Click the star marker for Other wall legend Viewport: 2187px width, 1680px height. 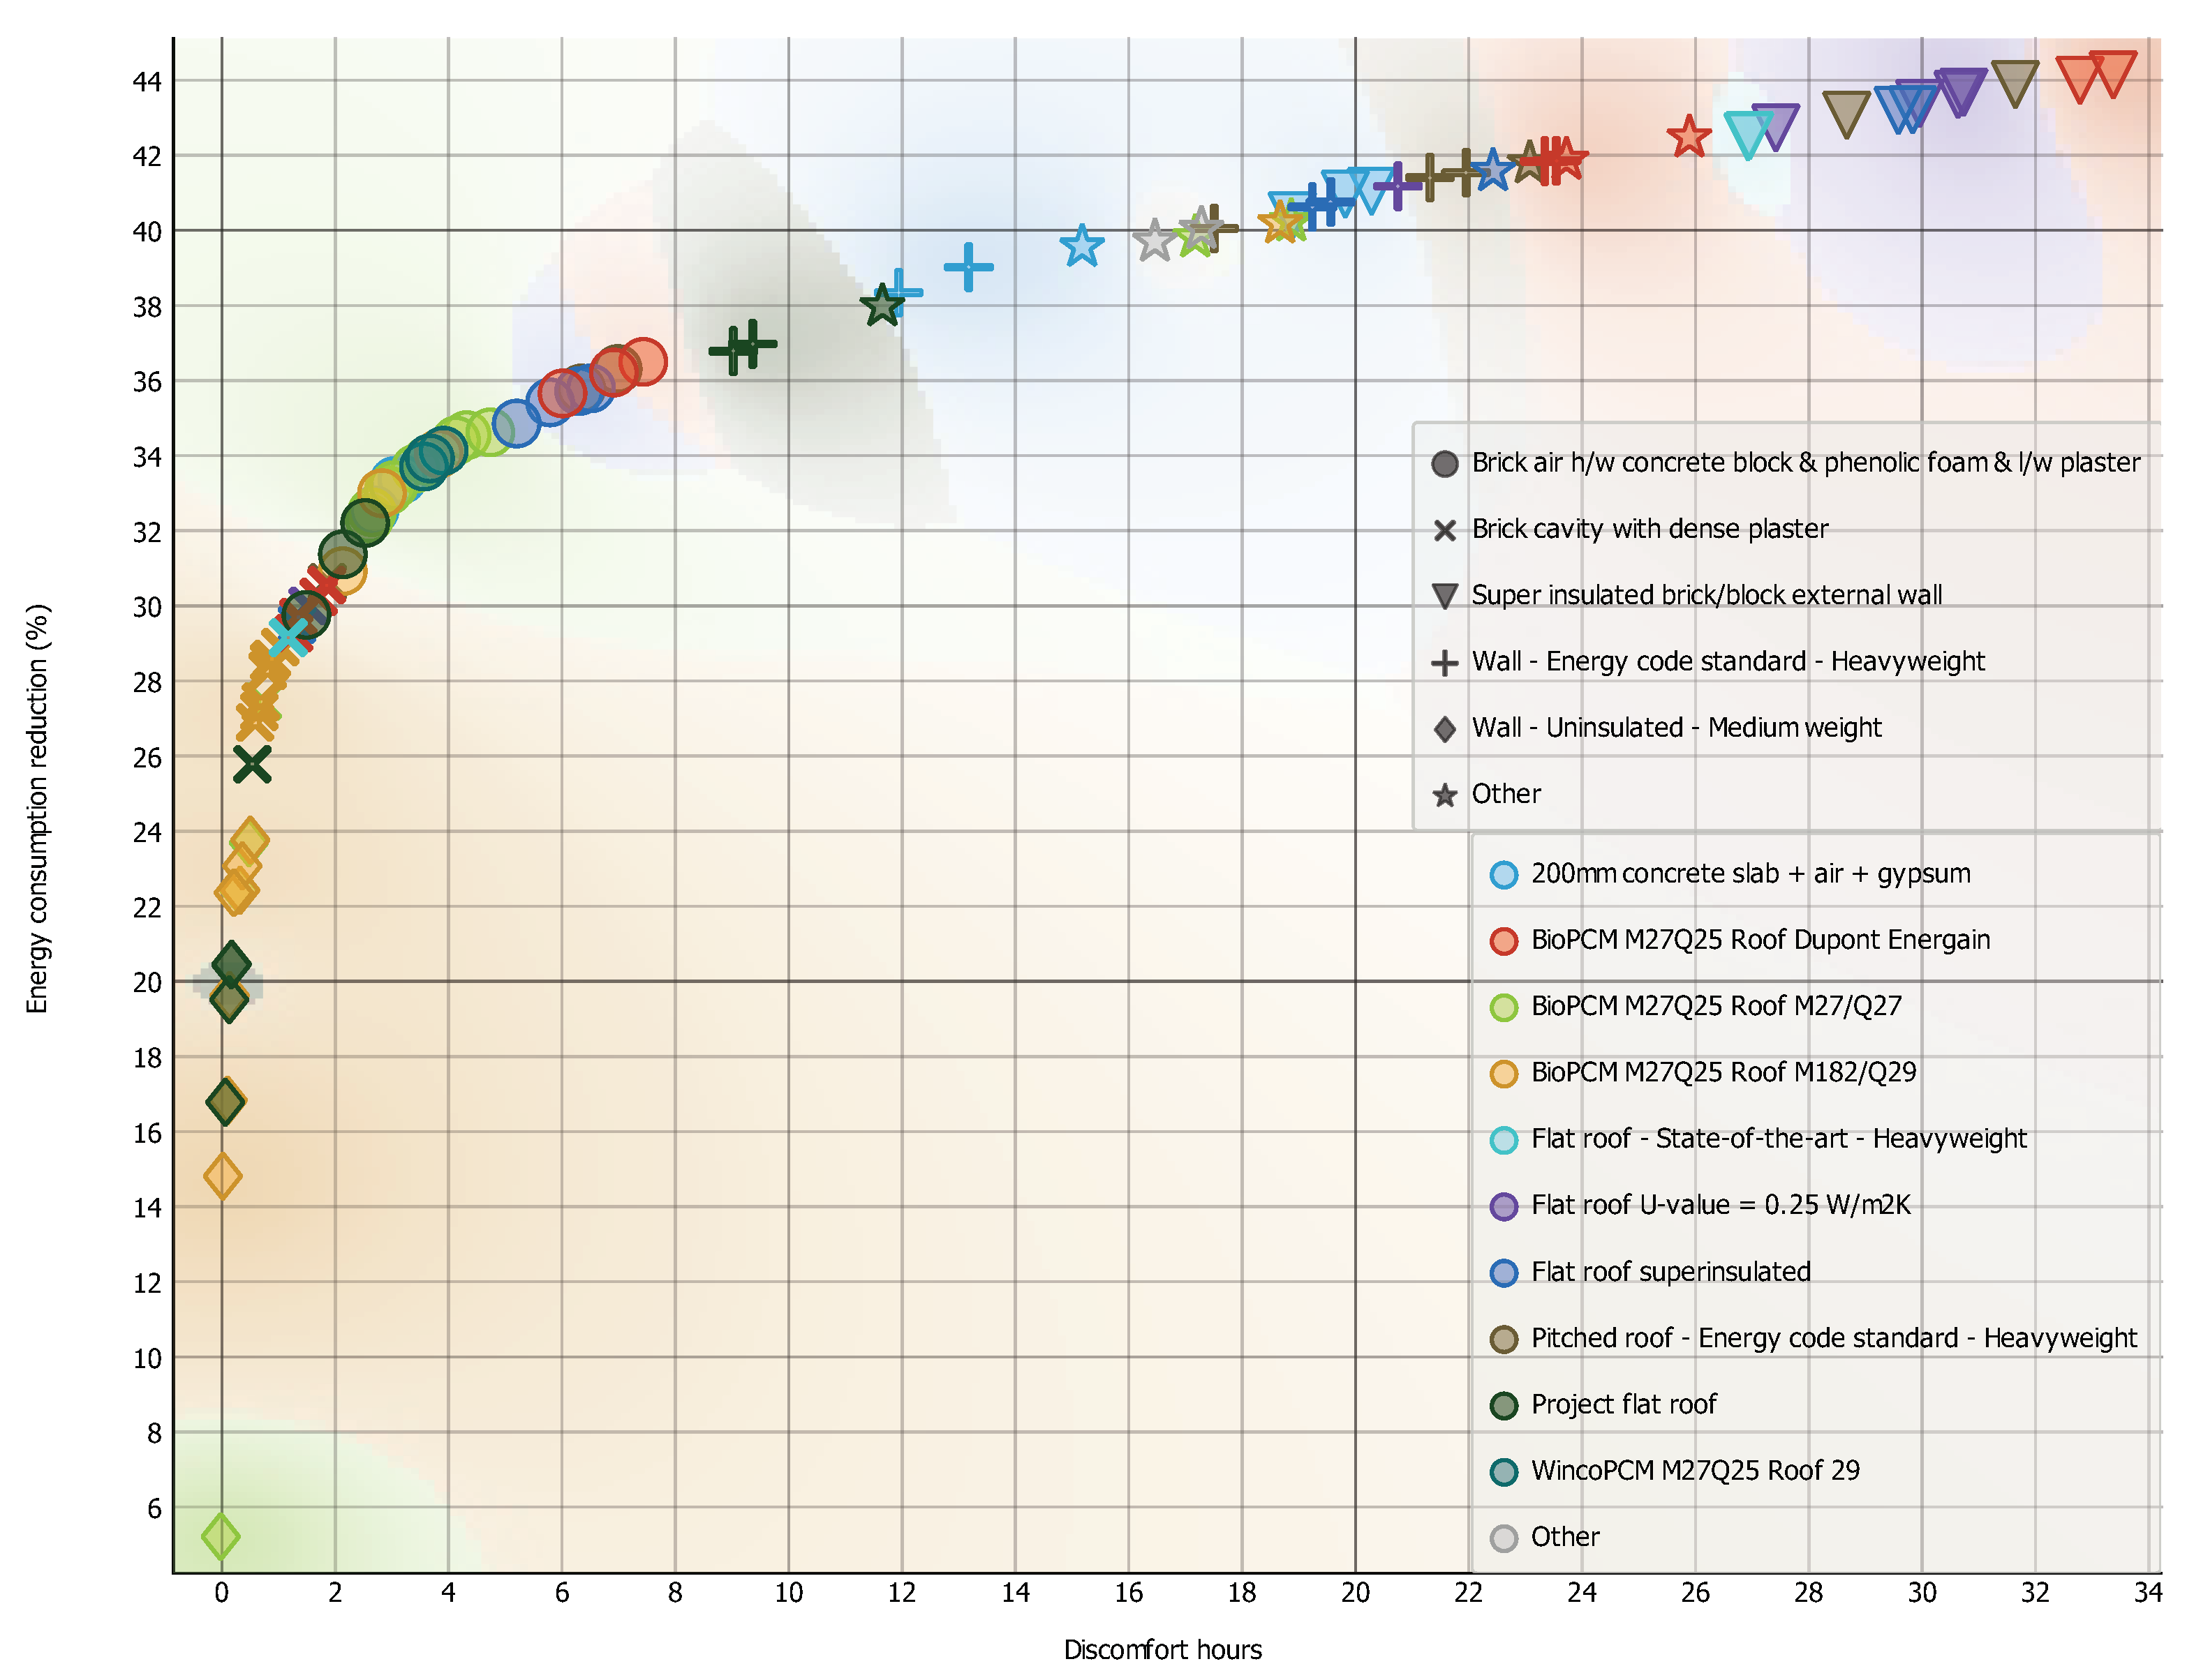1444,795
